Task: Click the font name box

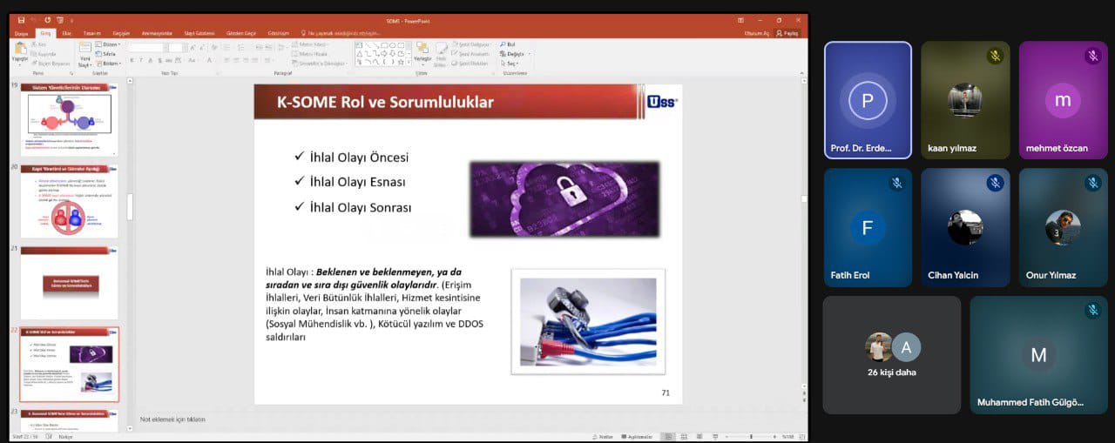Action: (x=146, y=47)
